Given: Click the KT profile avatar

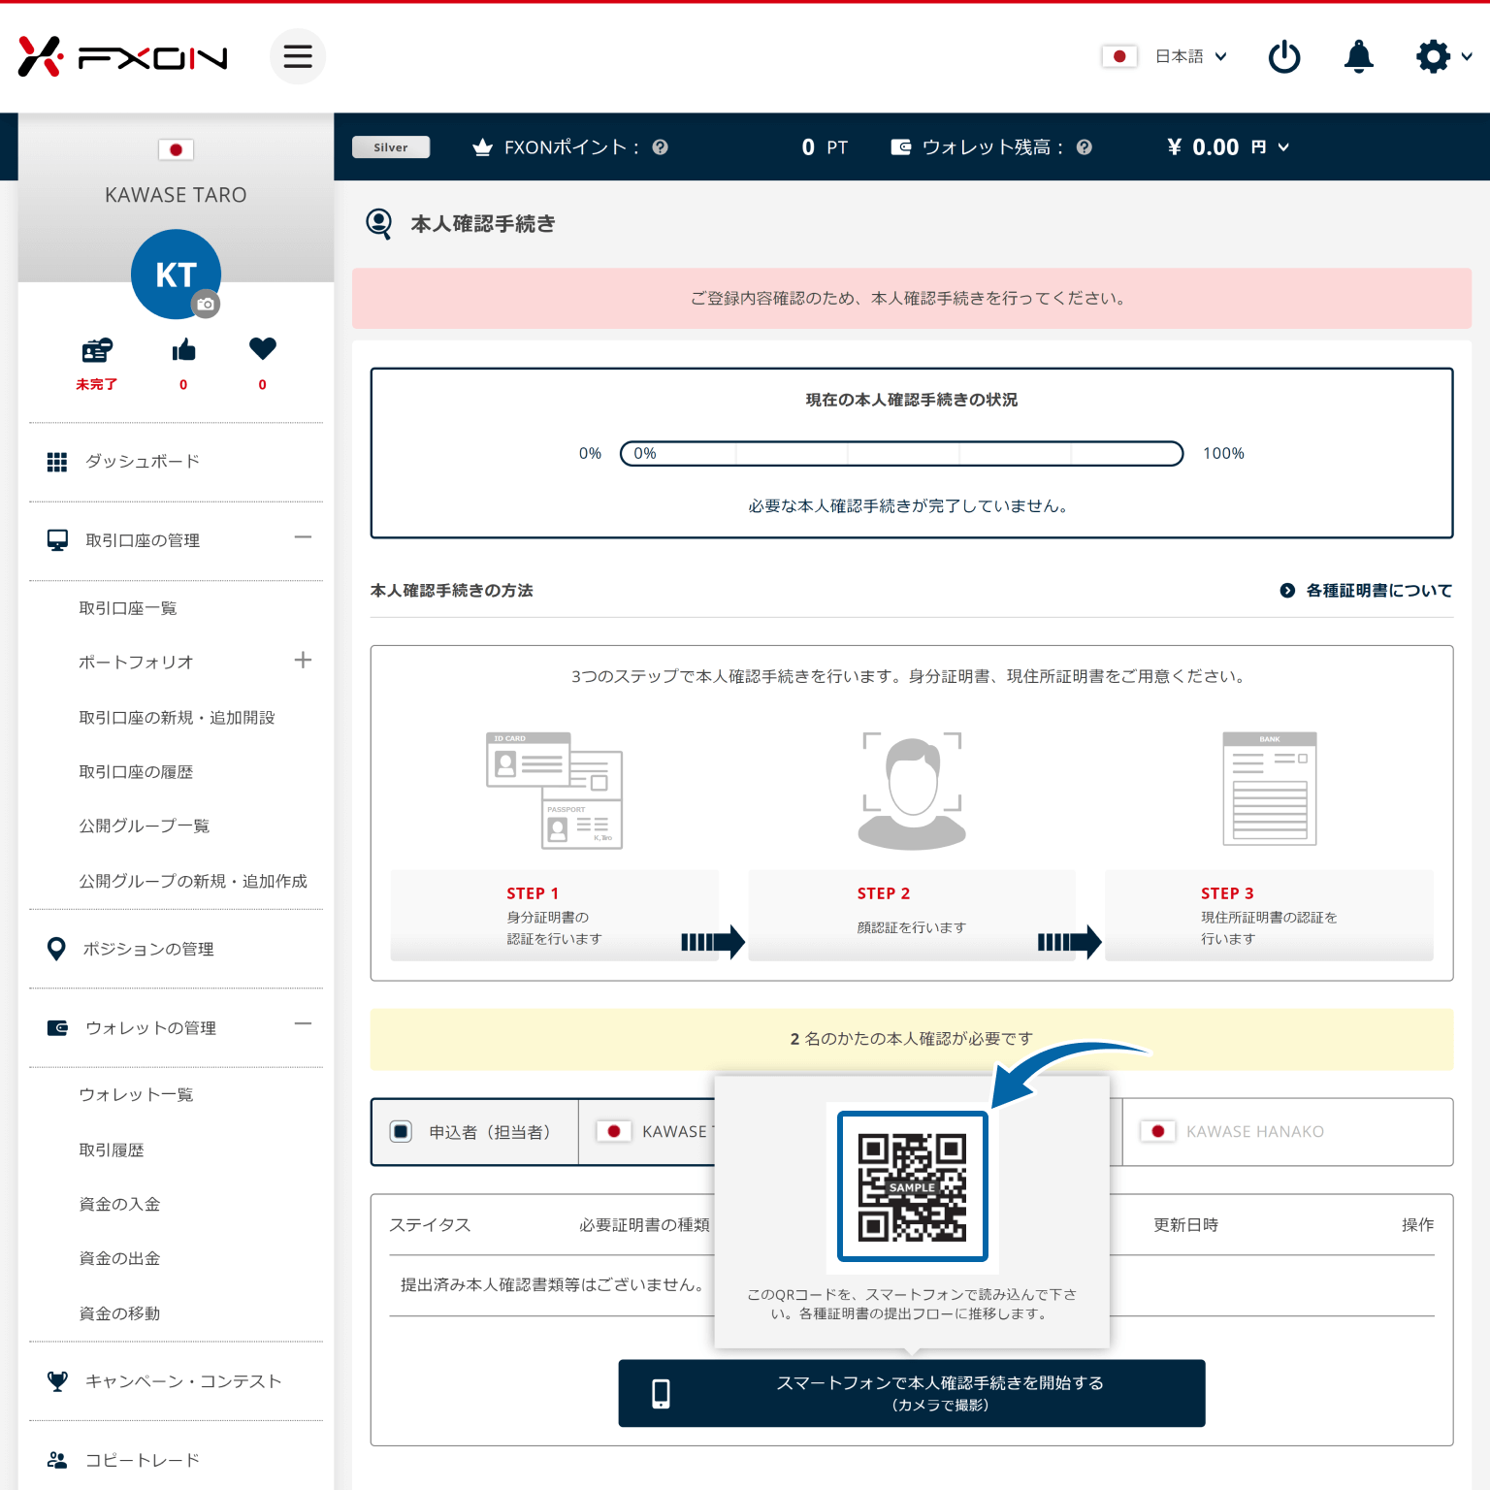Looking at the screenshot, I should pyautogui.click(x=176, y=275).
